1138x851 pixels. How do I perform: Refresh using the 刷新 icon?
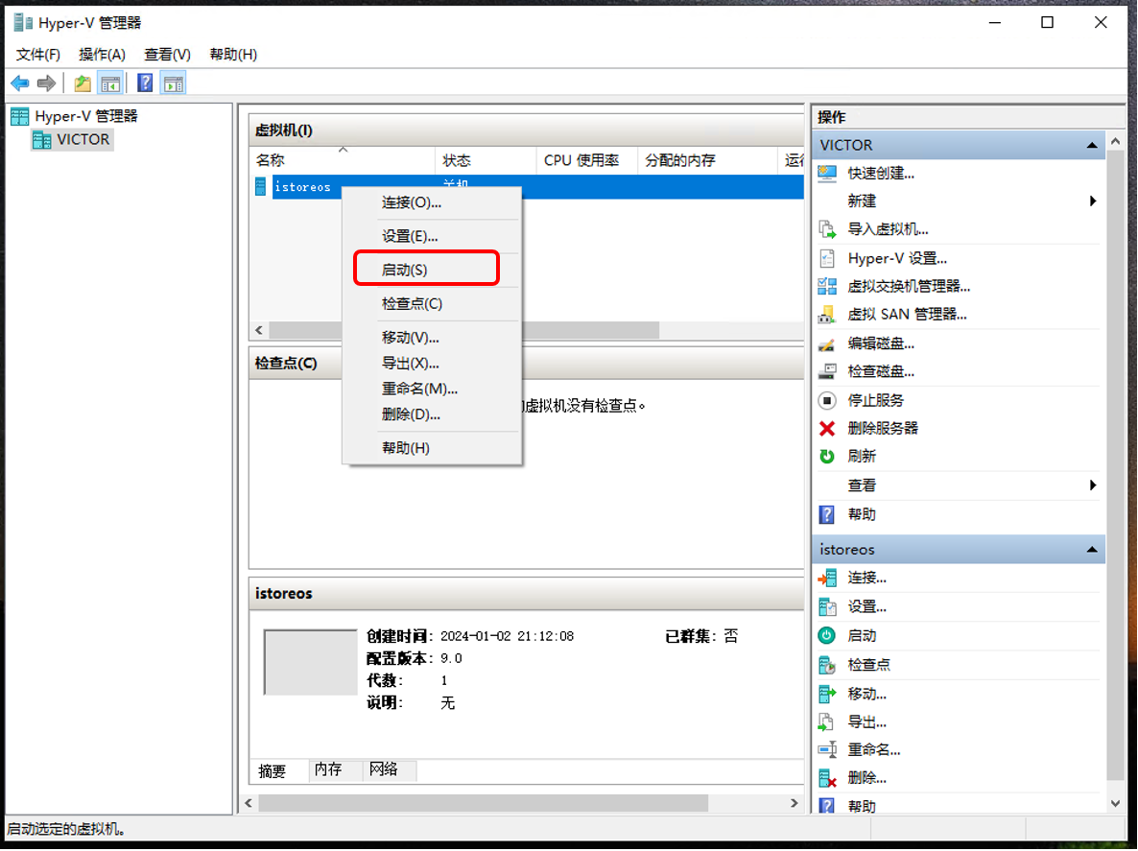[826, 456]
